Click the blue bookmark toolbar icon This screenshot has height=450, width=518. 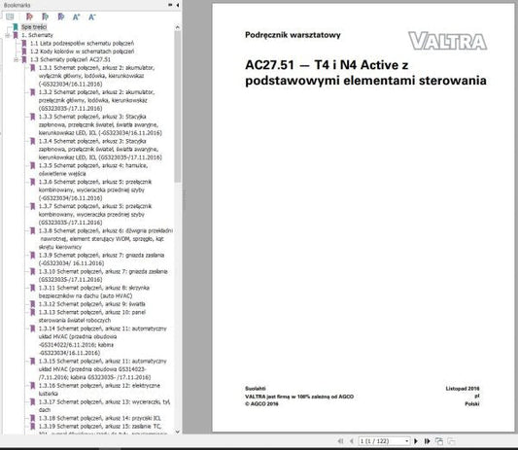[61, 17]
